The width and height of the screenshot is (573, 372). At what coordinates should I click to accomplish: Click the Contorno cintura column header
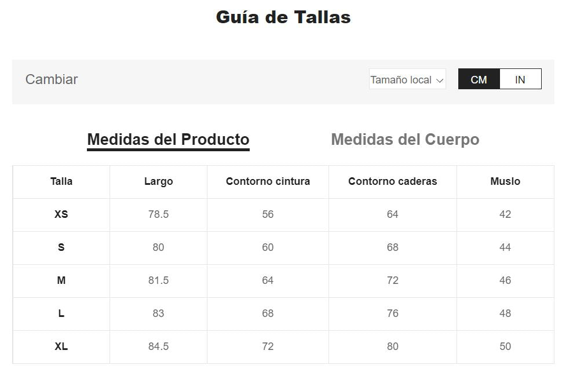pyautogui.click(x=268, y=181)
